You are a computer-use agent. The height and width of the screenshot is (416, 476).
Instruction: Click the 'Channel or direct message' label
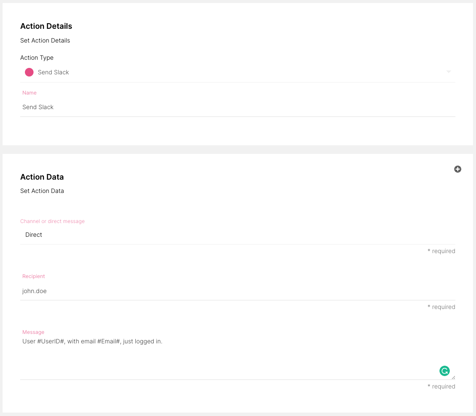tap(52, 221)
